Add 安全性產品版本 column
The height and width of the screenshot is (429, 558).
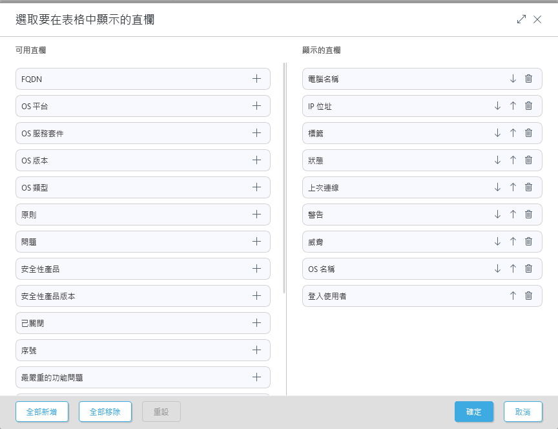tap(256, 296)
